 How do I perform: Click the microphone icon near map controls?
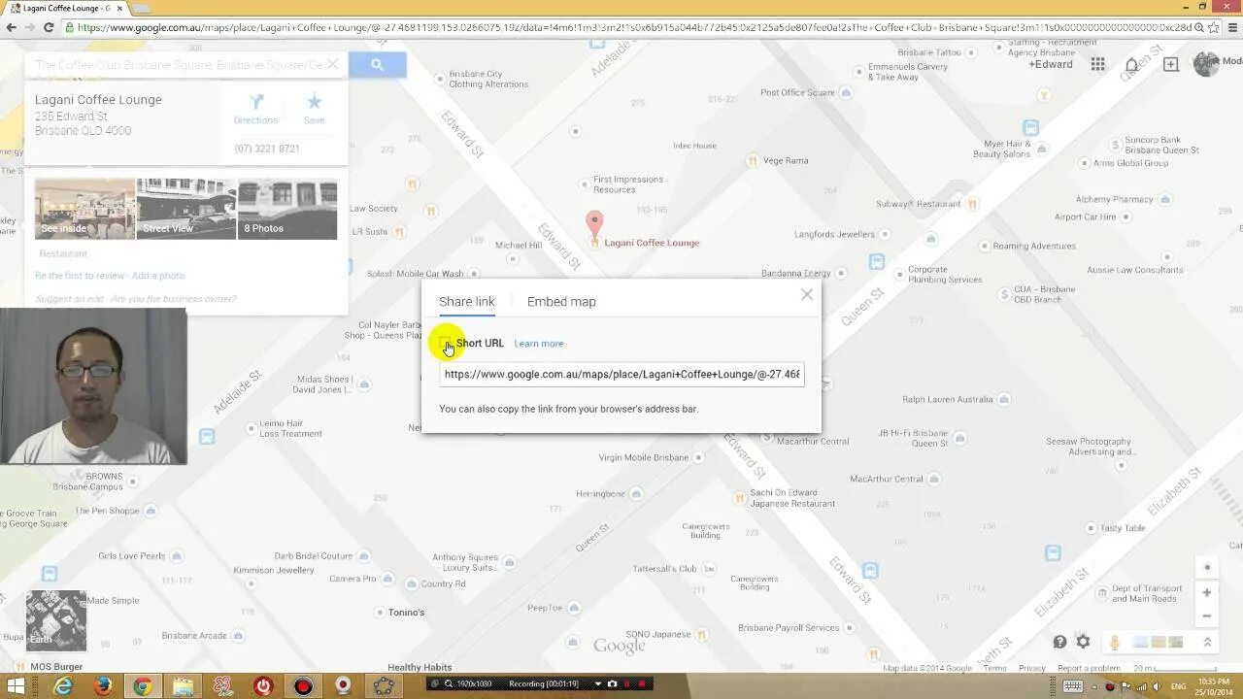[1114, 642]
